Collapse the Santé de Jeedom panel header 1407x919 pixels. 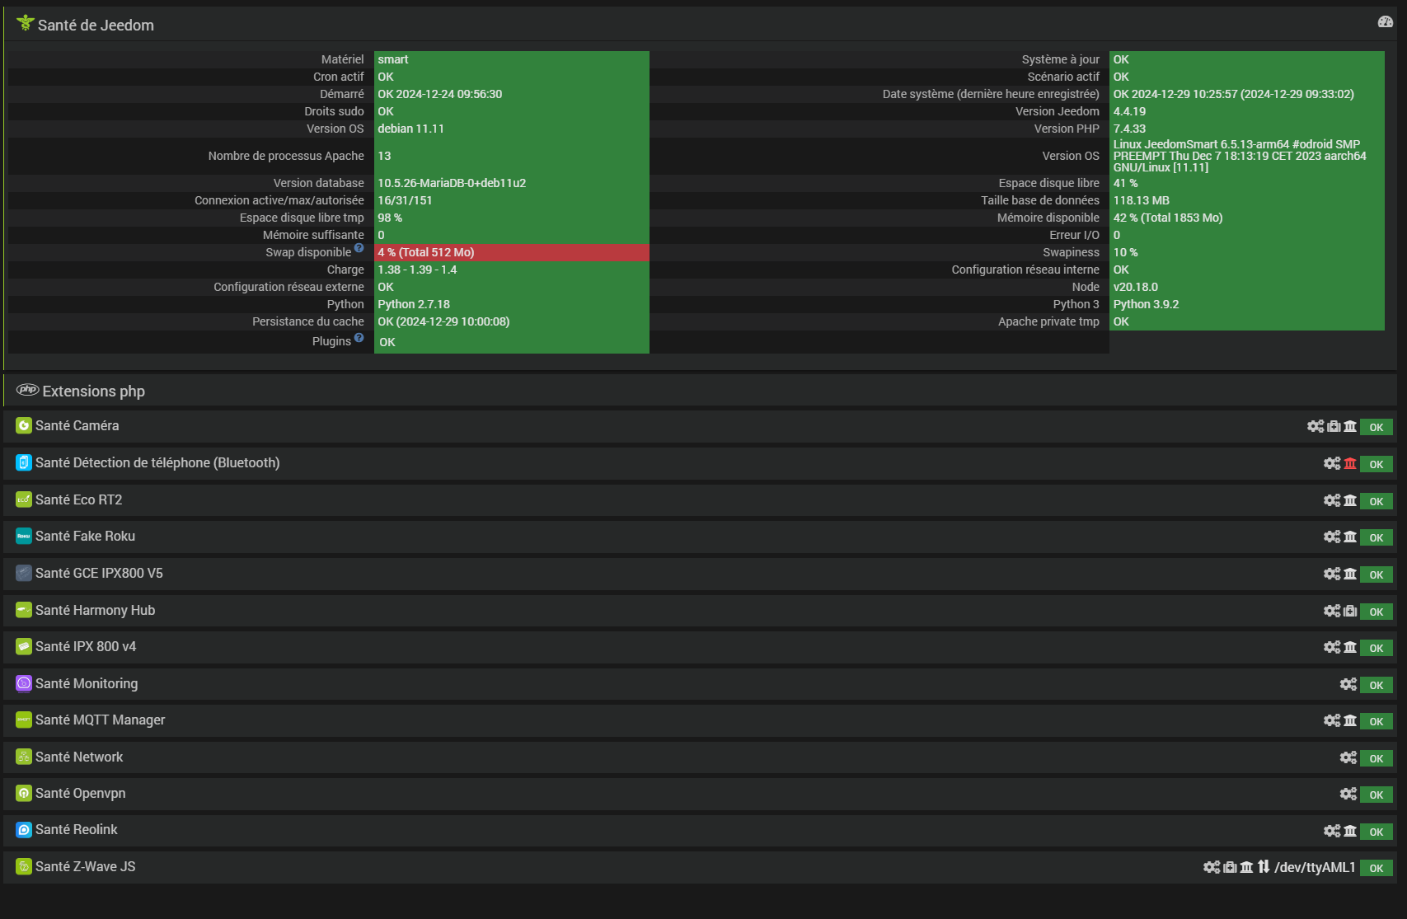[x=96, y=26]
